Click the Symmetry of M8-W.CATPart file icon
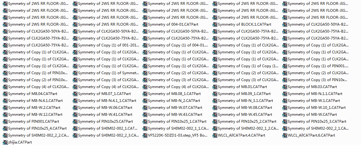Image resolution: width=361 pixels, height=145 pixels. (285, 115)
